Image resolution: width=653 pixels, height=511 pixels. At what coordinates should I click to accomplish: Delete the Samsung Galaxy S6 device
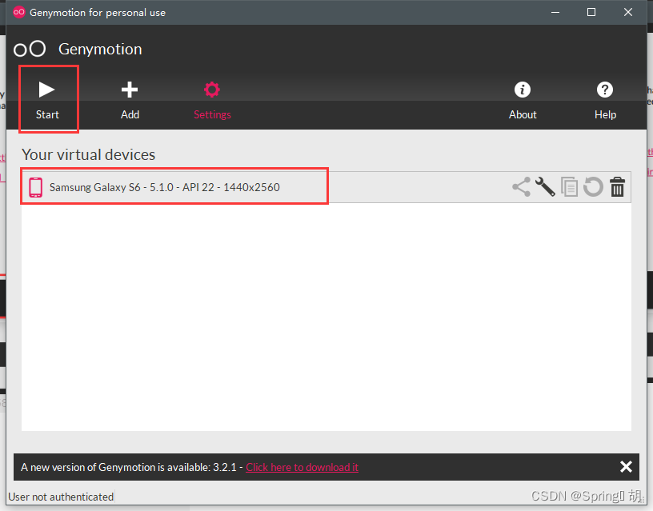pyautogui.click(x=617, y=187)
